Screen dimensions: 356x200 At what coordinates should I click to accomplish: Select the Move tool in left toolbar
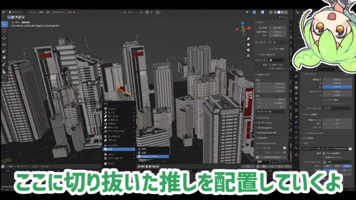[x=4, y=40]
